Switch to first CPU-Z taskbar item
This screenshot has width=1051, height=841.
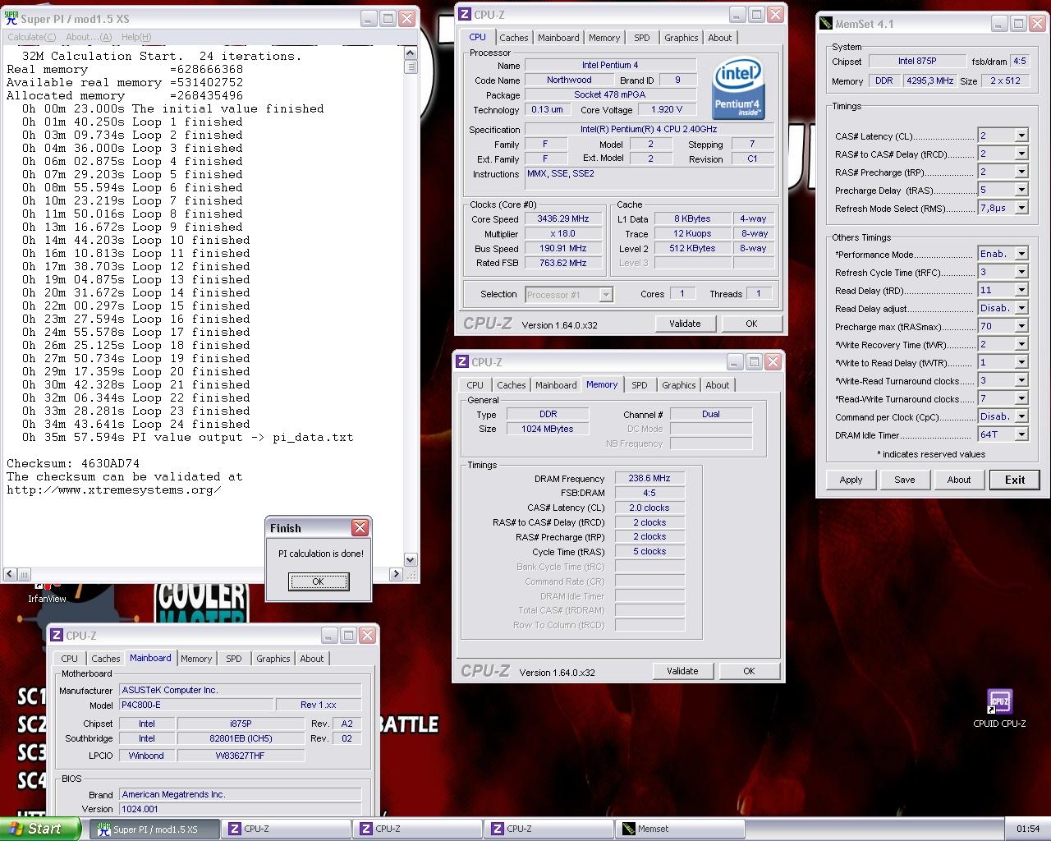click(x=286, y=829)
